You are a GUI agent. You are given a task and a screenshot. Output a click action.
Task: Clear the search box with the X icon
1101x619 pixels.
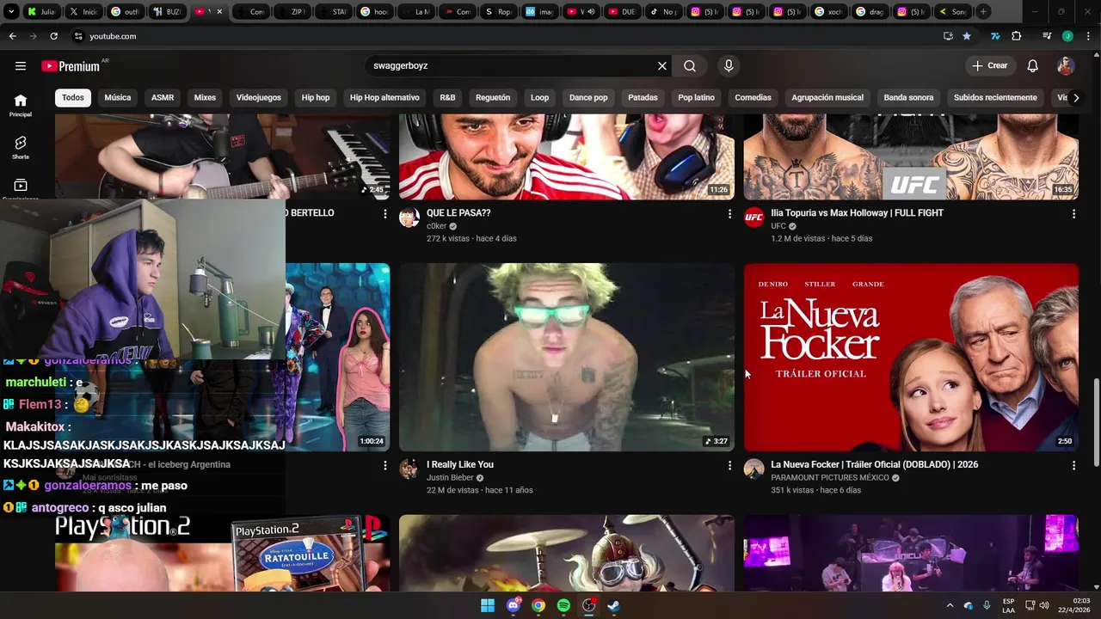pos(662,65)
